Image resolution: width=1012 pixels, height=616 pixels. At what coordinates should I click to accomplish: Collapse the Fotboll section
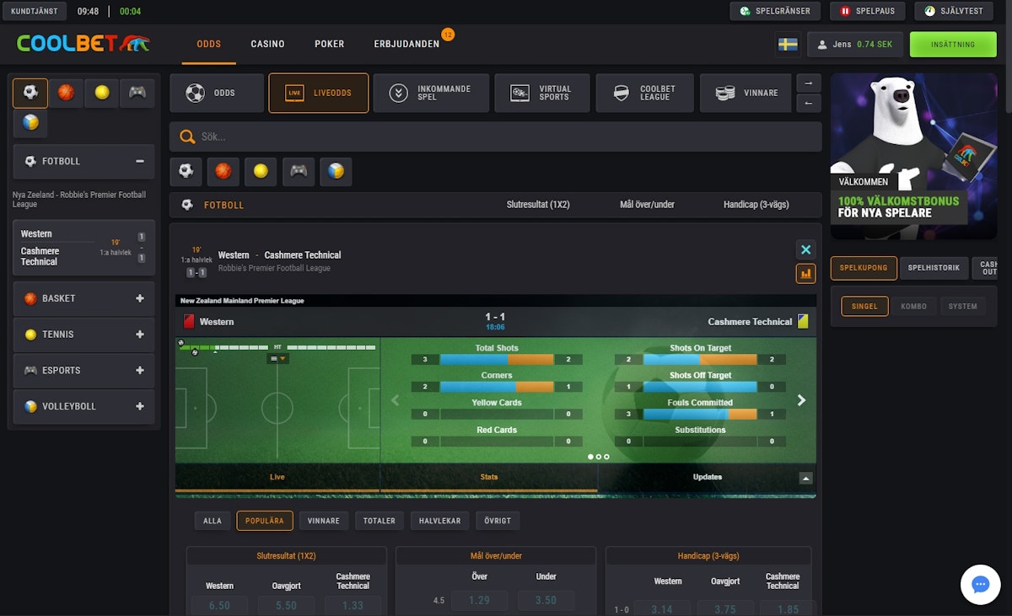tap(140, 161)
